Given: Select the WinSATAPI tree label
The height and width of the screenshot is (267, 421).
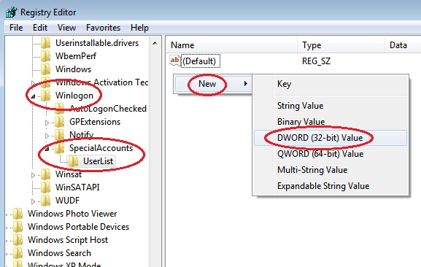Looking at the screenshot, I should click(x=77, y=187).
